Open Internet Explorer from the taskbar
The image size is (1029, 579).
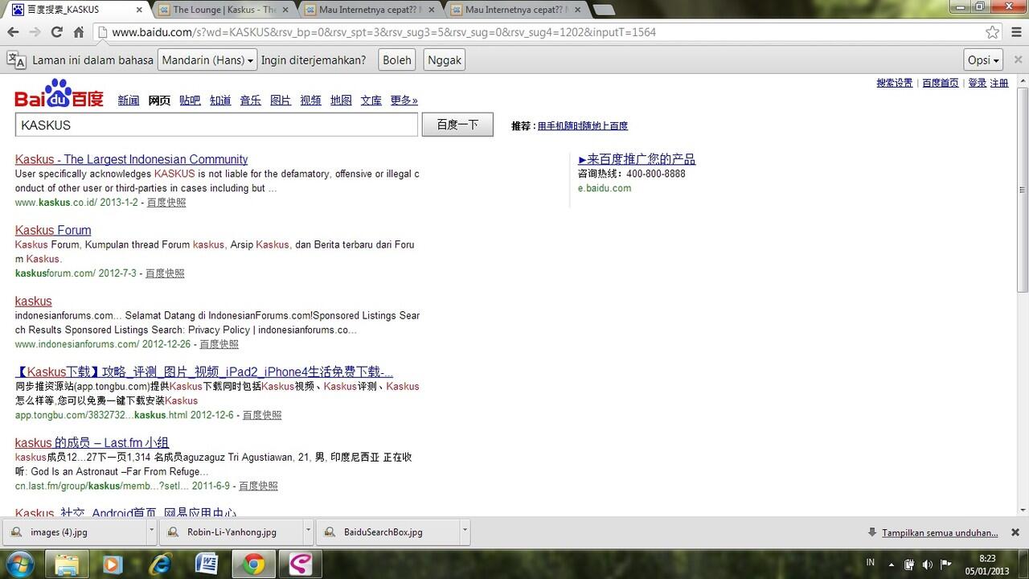point(160,565)
